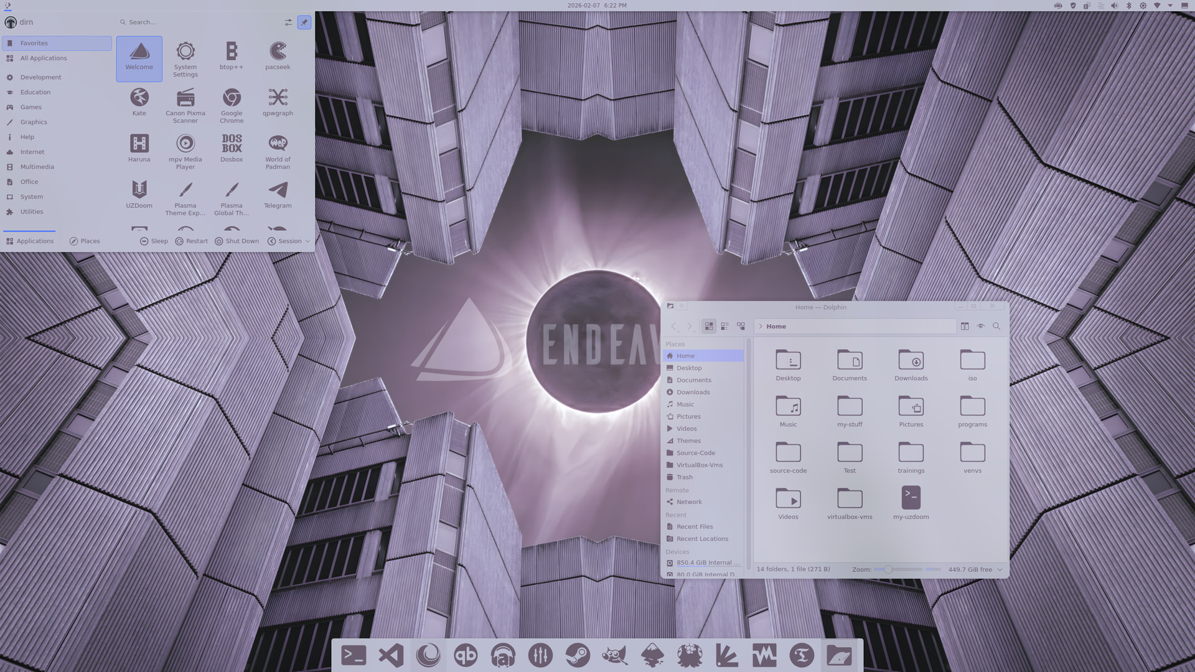Open the Visual Studio Code dock icon

[391, 655]
